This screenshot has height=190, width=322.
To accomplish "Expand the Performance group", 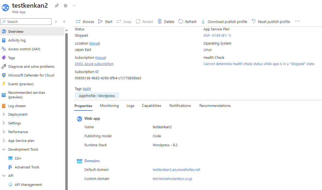I will [4, 132].
